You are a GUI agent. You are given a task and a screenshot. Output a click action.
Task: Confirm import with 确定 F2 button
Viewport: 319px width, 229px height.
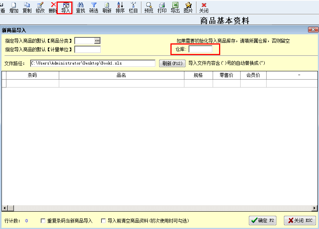(x=262, y=220)
